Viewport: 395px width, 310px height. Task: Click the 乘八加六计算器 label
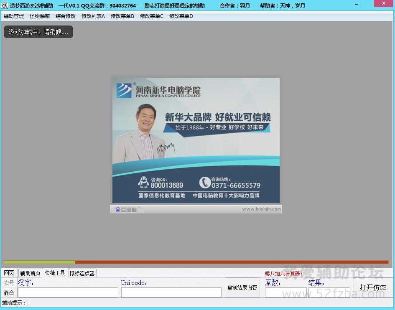(283, 274)
